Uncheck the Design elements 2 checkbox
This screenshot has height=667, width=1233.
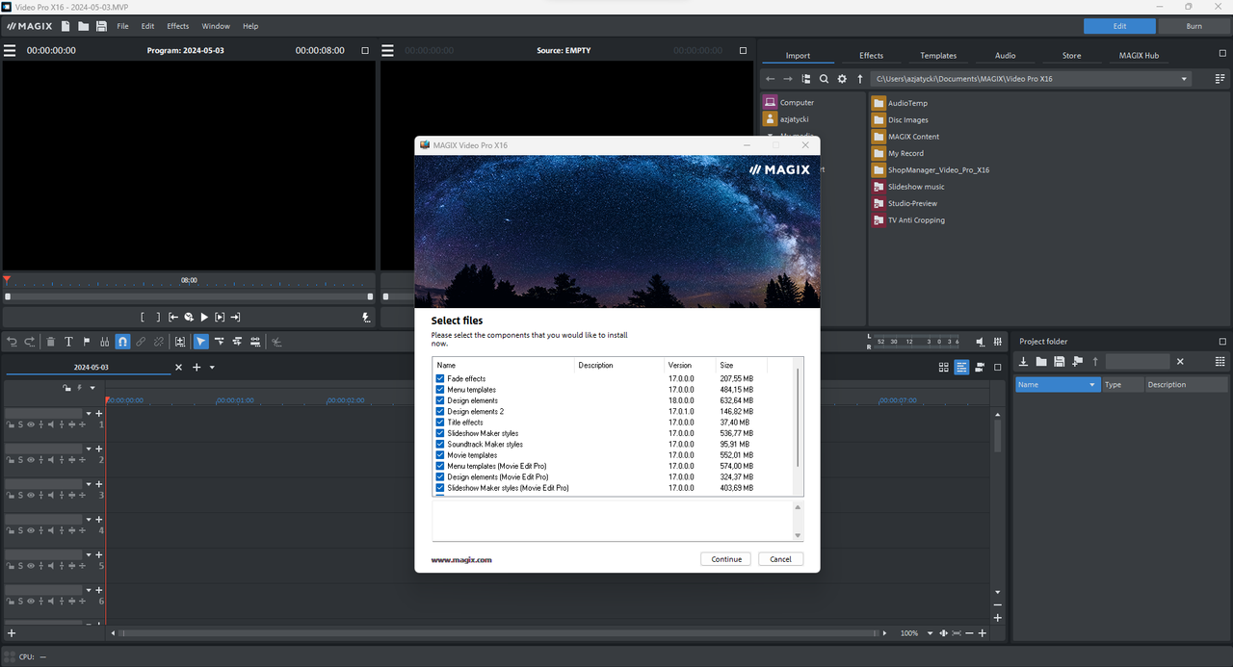point(440,411)
